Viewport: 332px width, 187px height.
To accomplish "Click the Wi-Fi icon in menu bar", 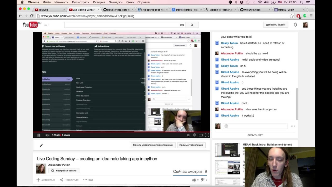I will [260, 2].
